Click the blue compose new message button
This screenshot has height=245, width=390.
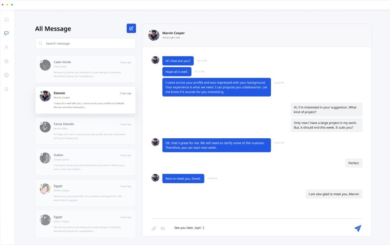(x=131, y=28)
